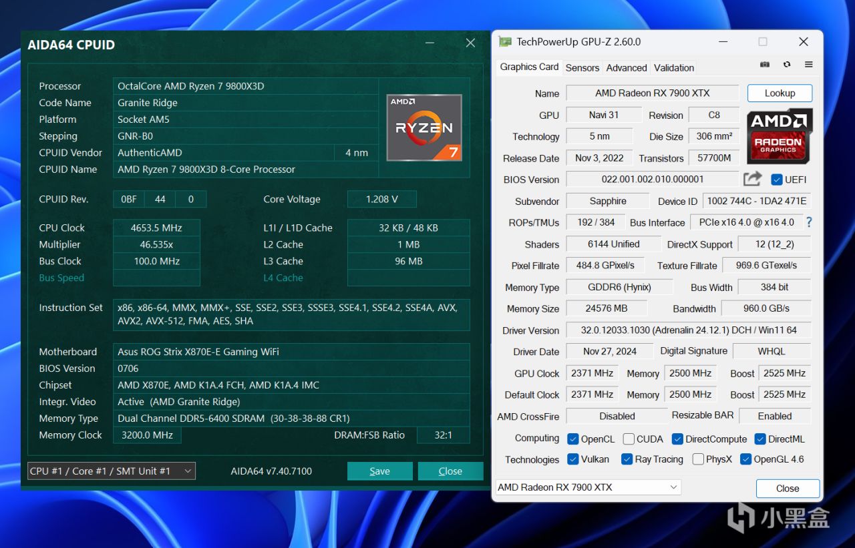Click the GPU-Z app icon in its title bar
Screen dimensions: 855x548
point(506,42)
